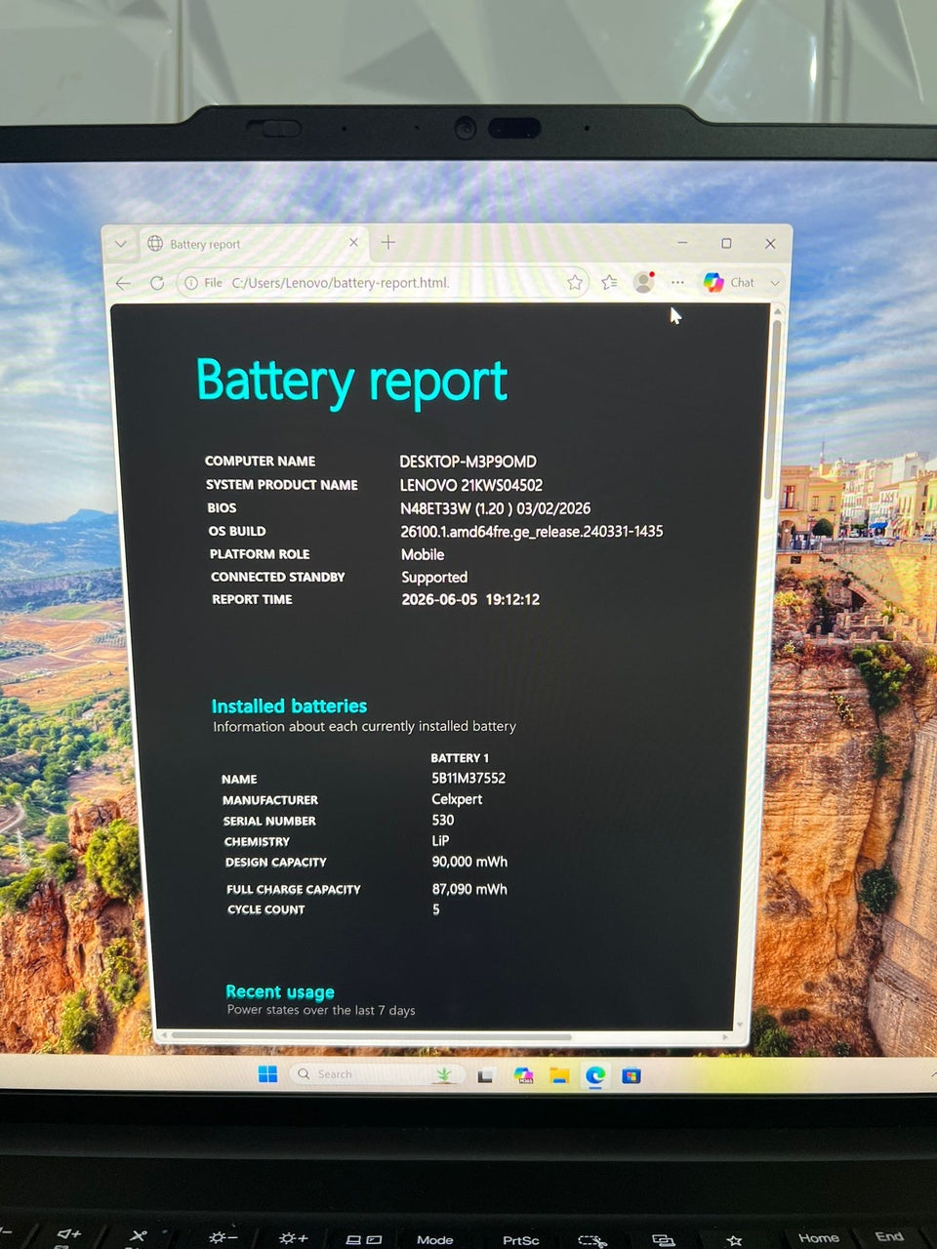The width and height of the screenshot is (937, 1249).
Task: Open the Microsoft Store from the taskbar
Action: (x=631, y=1075)
